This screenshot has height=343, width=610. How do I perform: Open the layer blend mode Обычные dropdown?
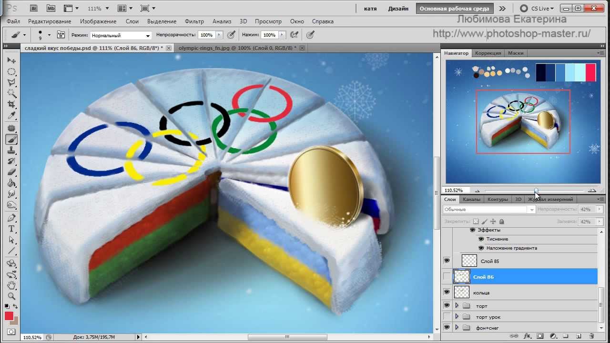tap(489, 210)
